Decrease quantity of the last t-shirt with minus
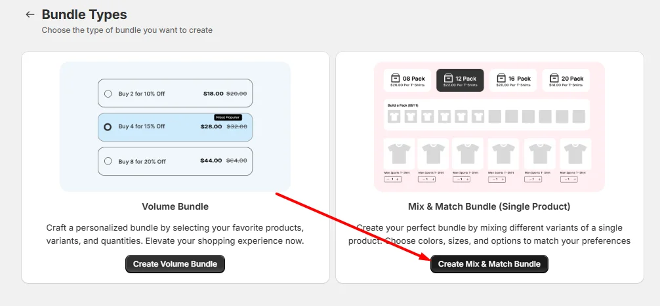 pyautogui.click(x=564, y=180)
